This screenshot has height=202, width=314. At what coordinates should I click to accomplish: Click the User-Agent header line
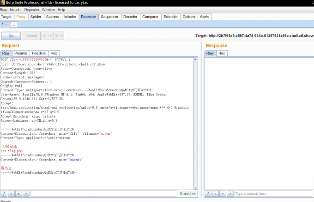point(84,95)
